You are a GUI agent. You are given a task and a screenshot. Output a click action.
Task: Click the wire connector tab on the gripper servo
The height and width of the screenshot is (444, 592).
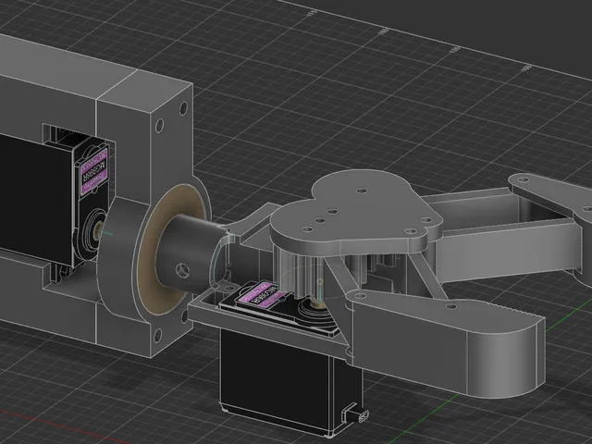355,413
